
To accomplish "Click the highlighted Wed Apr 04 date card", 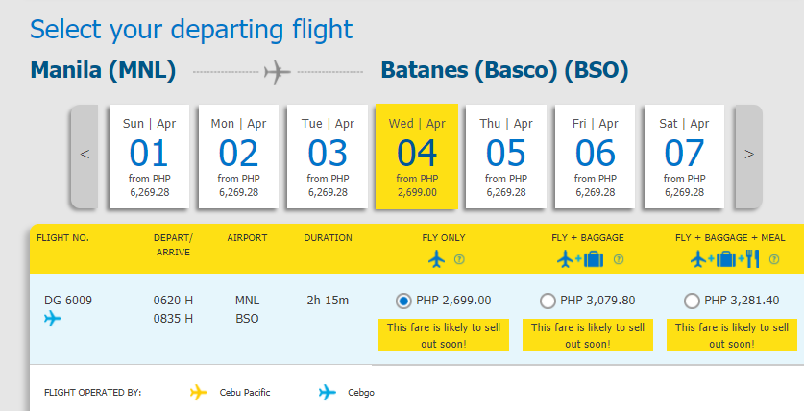I will tap(416, 156).
